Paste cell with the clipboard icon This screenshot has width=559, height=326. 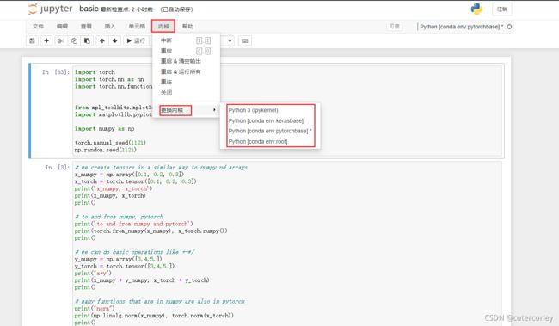[x=87, y=40]
